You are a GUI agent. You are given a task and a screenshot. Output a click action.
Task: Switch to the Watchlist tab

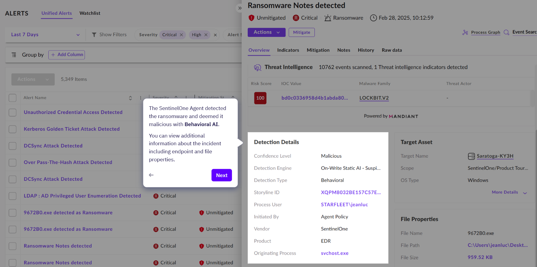90,13
